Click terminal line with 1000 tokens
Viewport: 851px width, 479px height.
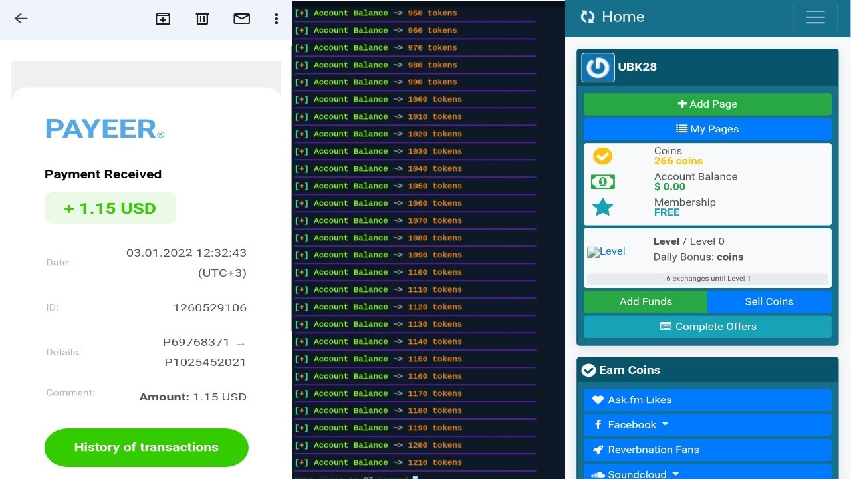378,100
